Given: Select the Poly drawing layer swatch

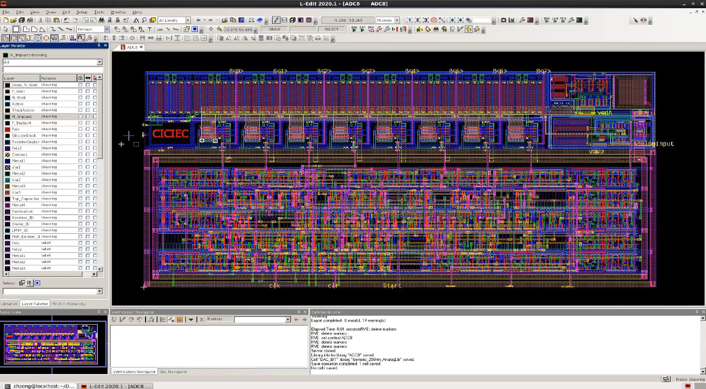Looking at the screenshot, I should 7,129.
